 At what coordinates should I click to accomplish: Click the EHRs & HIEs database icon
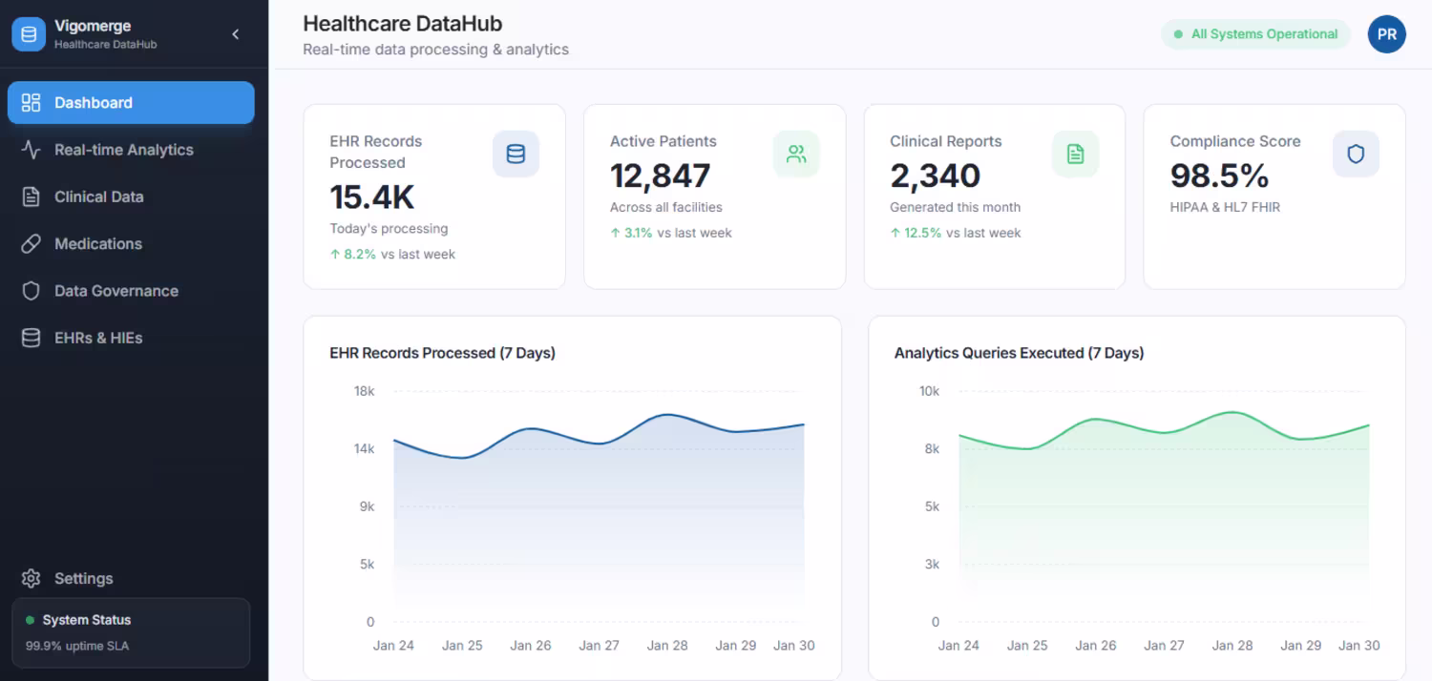point(32,338)
